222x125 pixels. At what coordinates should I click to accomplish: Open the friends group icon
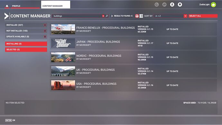pos(164,5)
